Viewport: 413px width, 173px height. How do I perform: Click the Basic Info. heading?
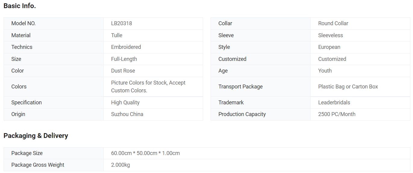coord(20,6)
